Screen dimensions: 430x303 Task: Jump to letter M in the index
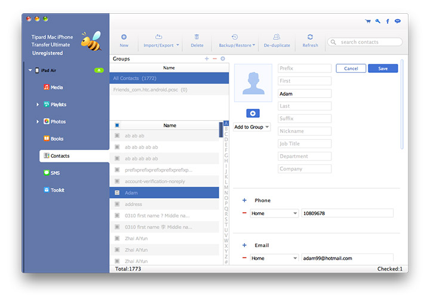[x=226, y=187]
